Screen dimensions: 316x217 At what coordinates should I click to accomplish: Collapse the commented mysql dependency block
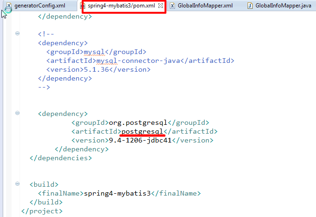[x=18, y=33]
